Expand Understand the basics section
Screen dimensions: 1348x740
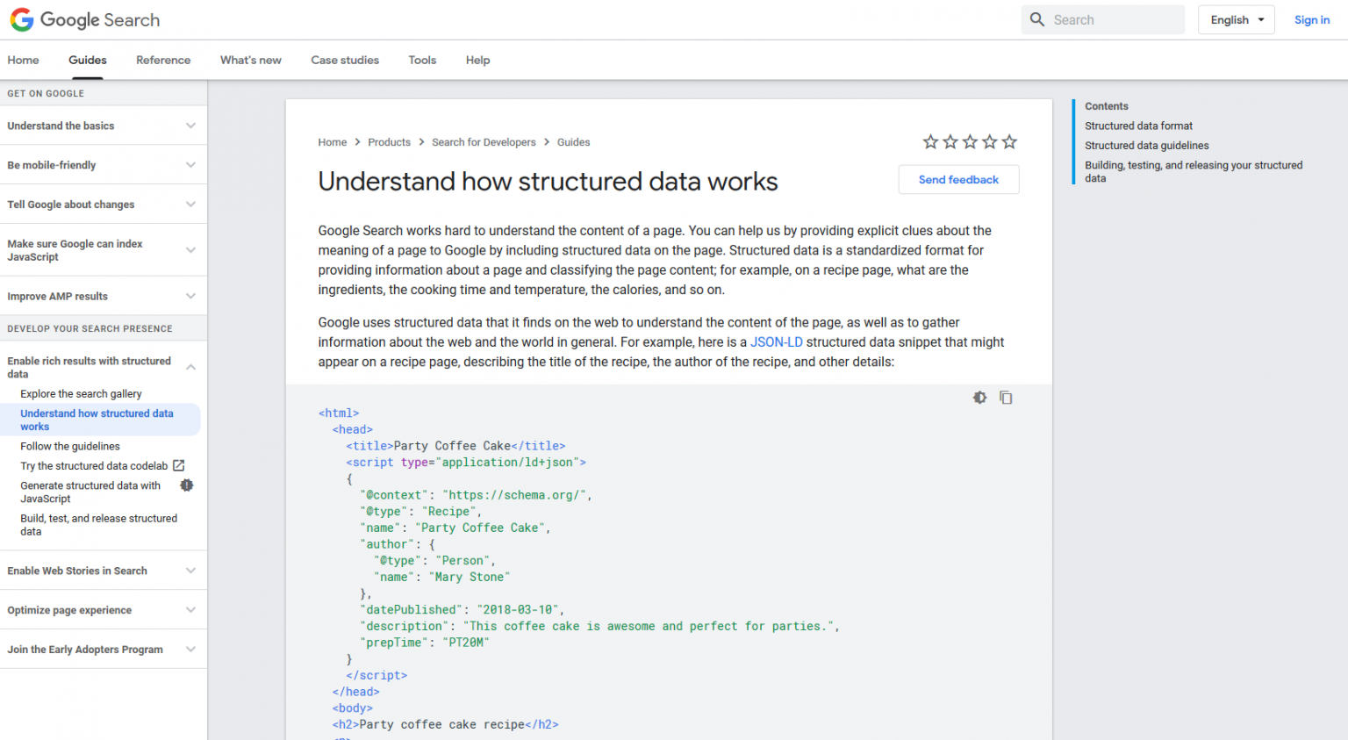(x=190, y=126)
